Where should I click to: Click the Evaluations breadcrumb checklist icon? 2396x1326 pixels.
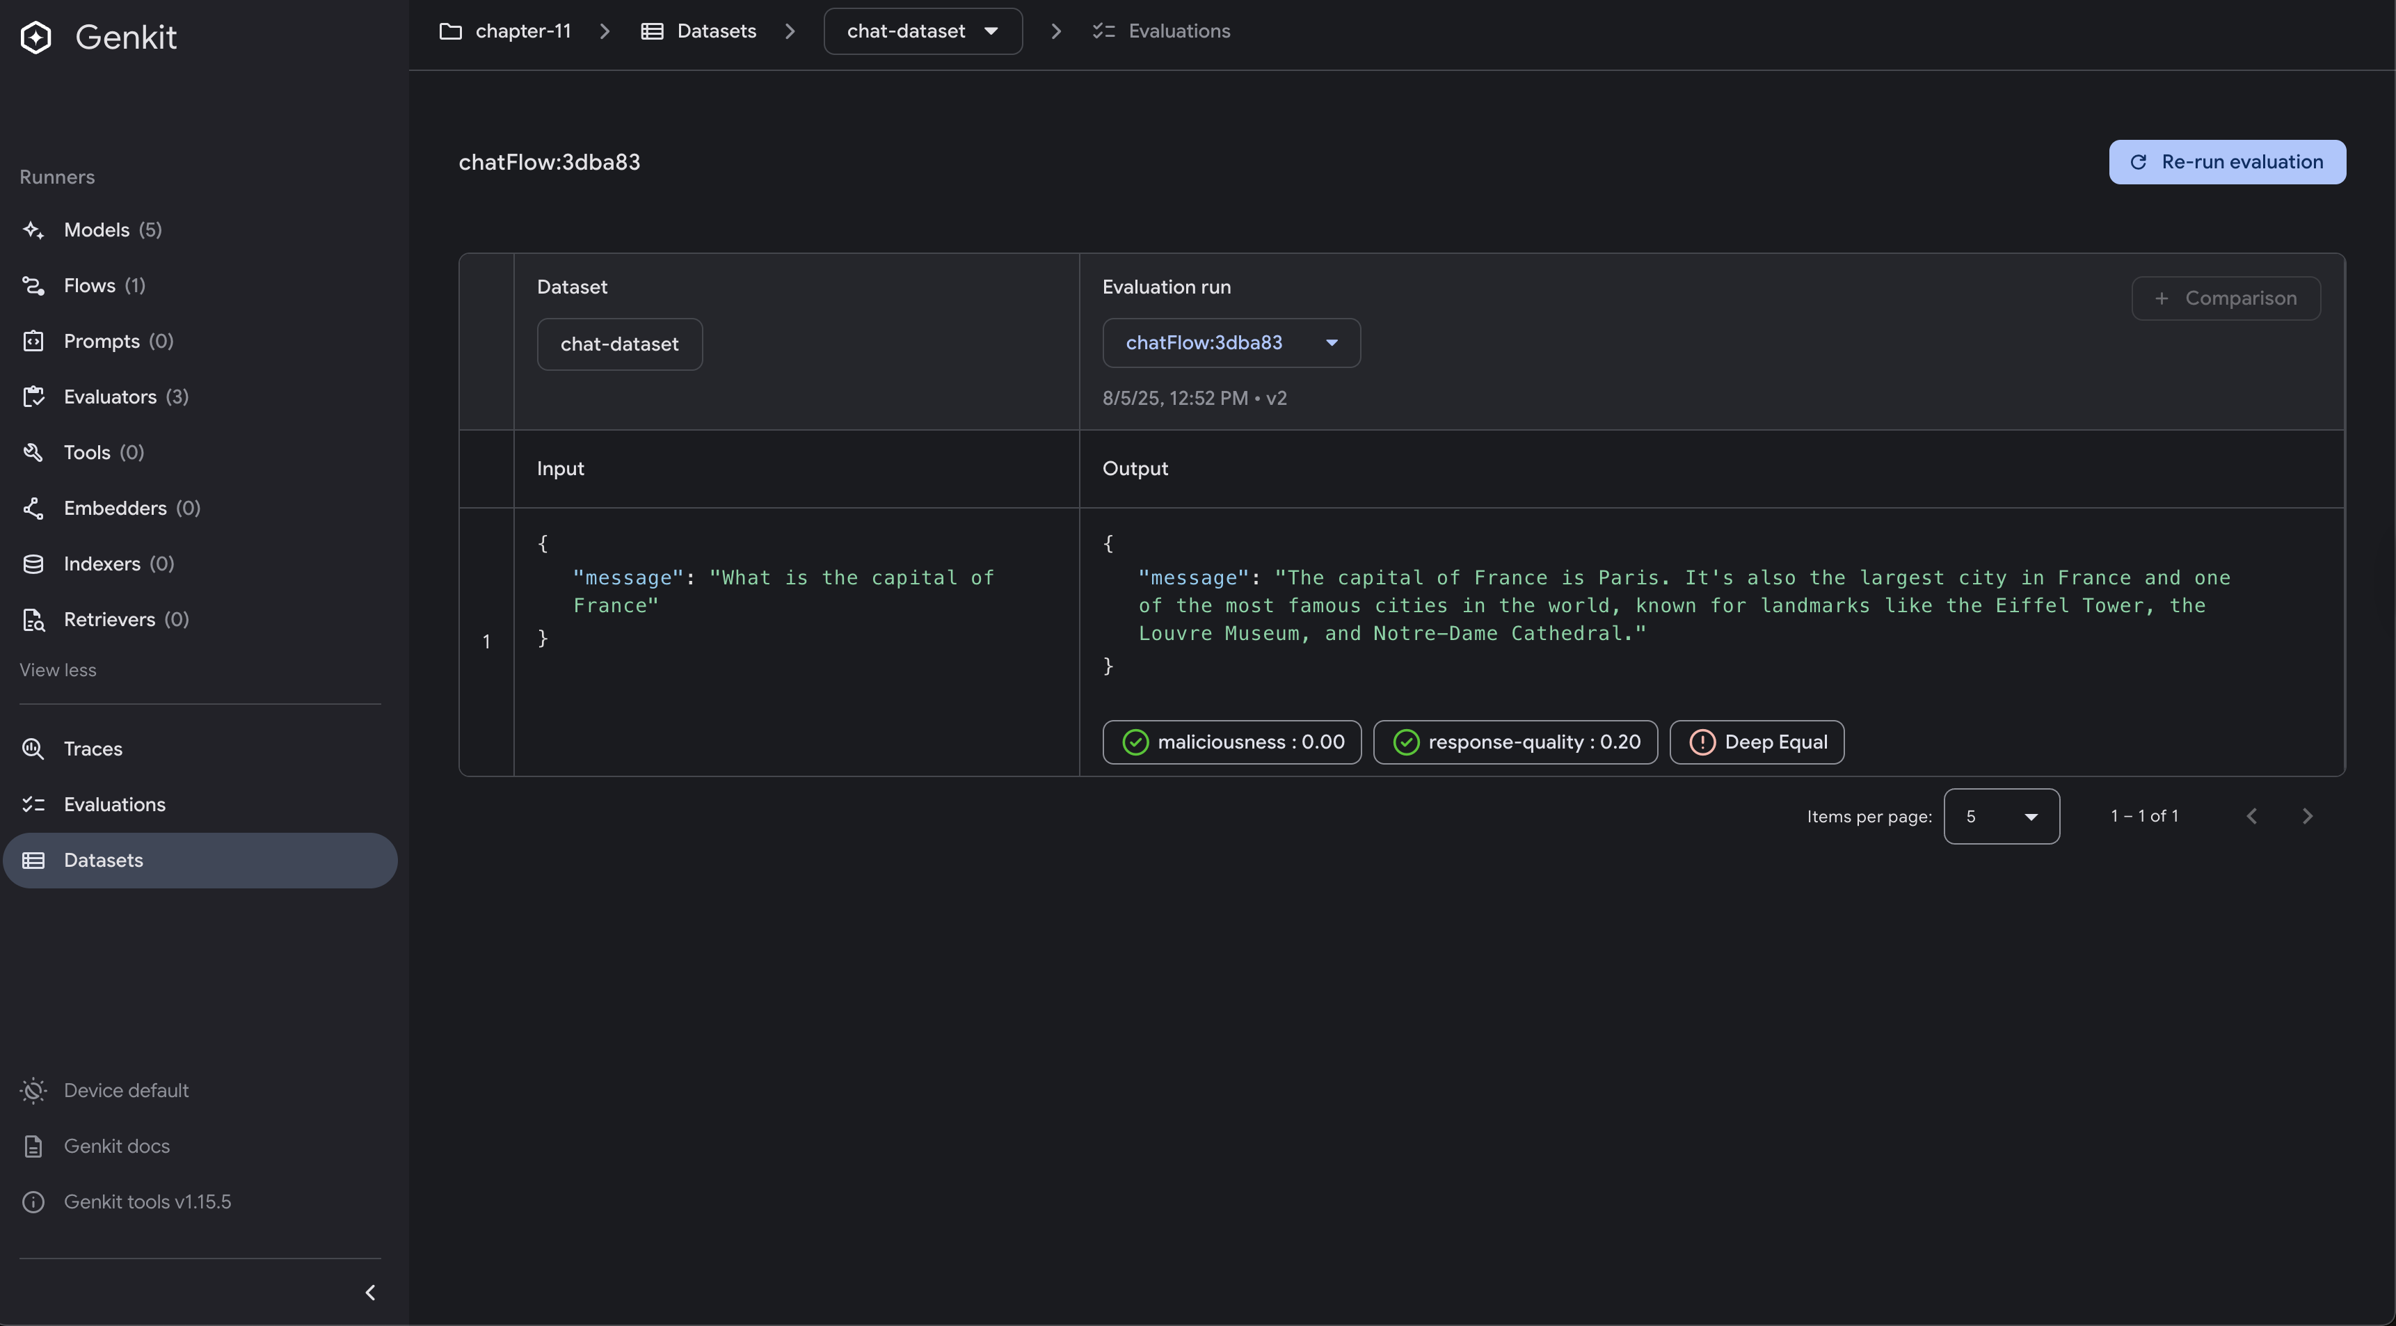tap(1103, 31)
